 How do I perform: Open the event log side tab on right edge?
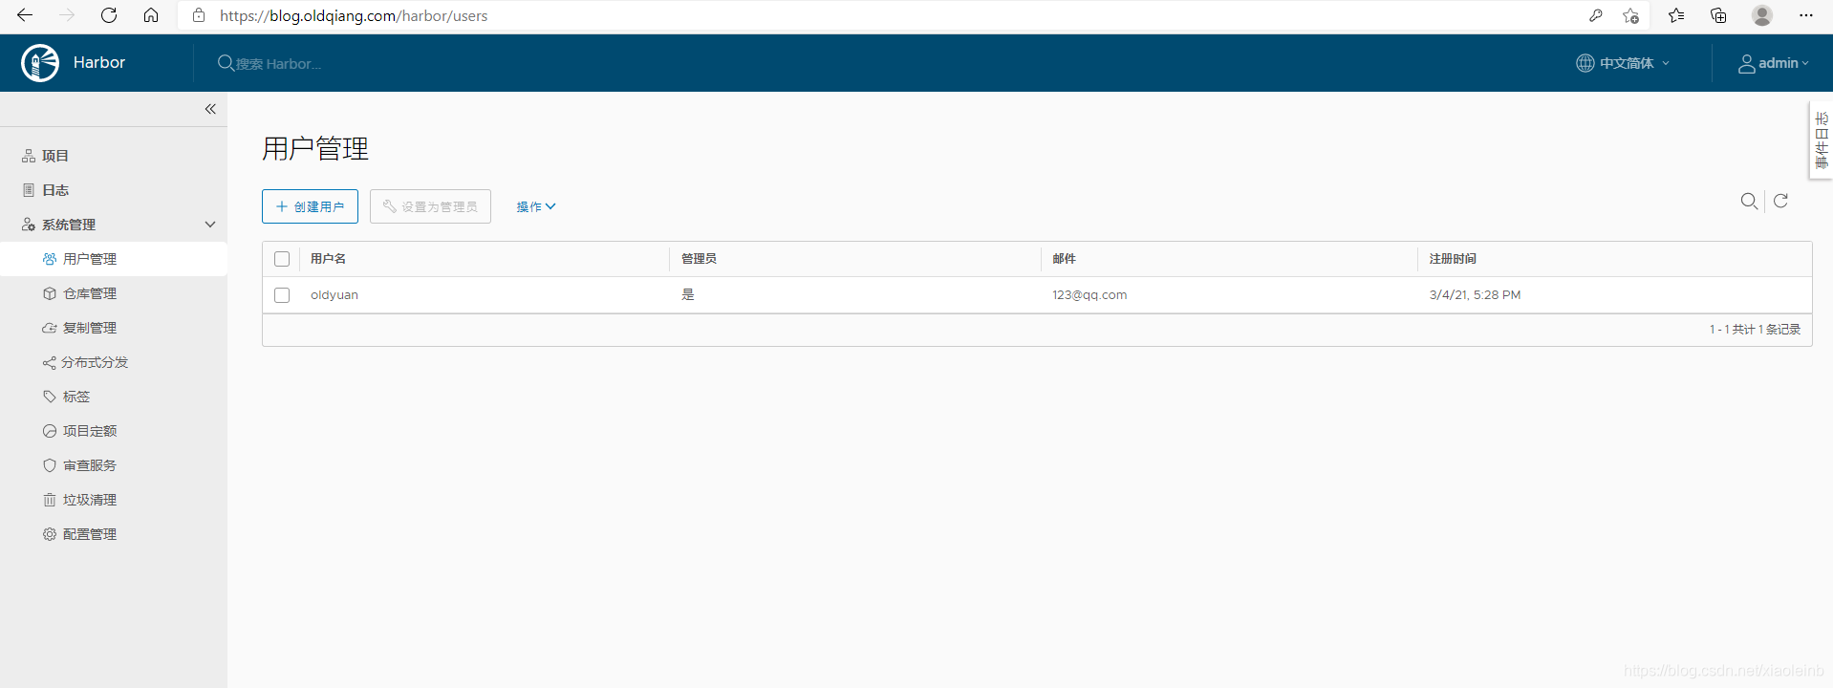(1821, 140)
